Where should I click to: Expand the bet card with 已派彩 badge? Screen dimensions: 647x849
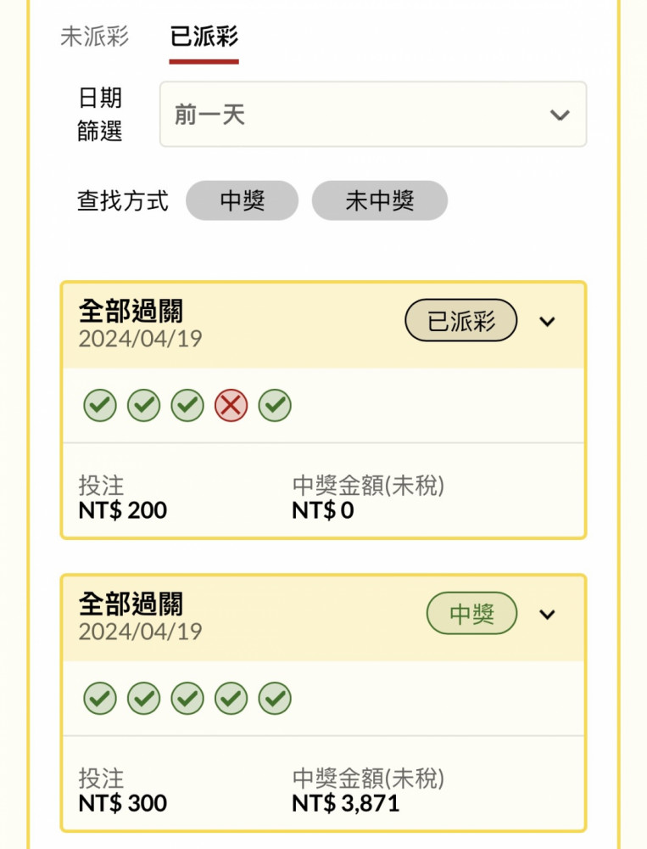[548, 322]
